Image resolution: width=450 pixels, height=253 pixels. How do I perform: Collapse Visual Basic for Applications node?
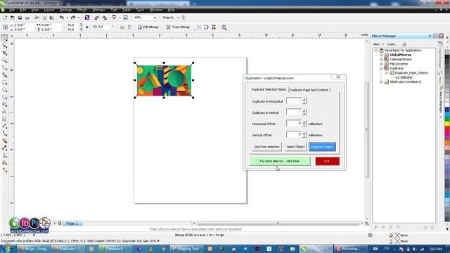(x=376, y=51)
